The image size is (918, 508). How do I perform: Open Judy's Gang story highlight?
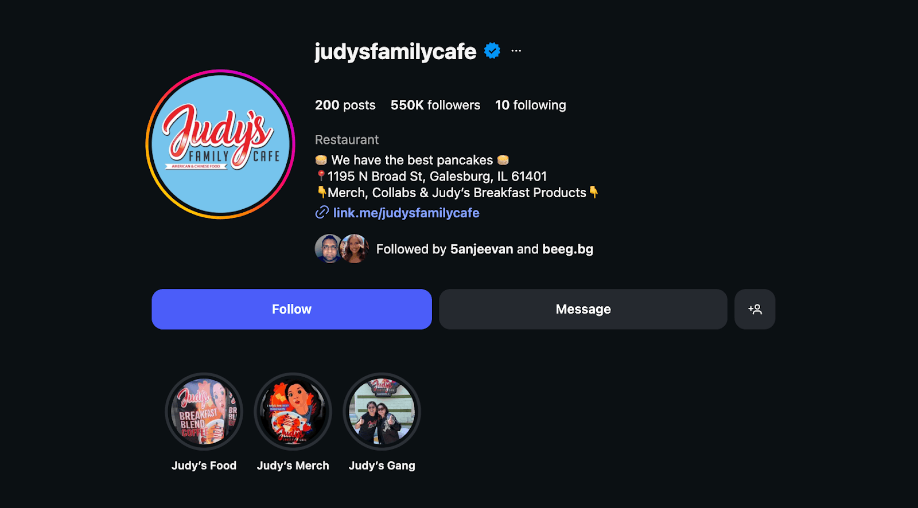coord(382,412)
